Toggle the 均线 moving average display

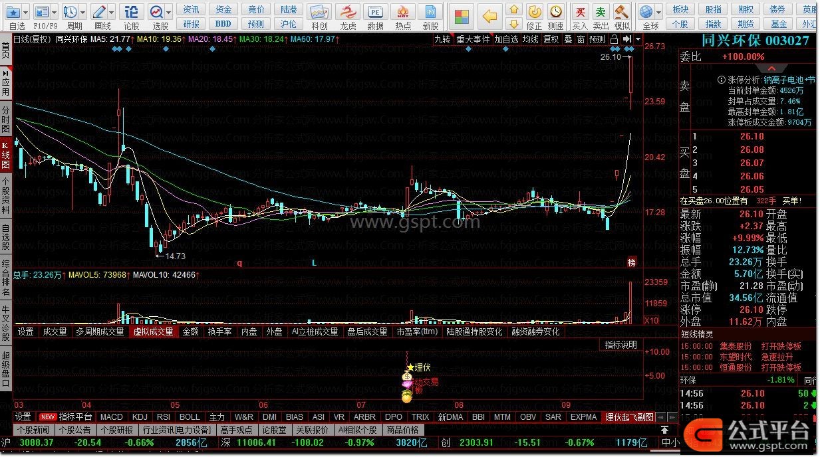pos(531,39)
